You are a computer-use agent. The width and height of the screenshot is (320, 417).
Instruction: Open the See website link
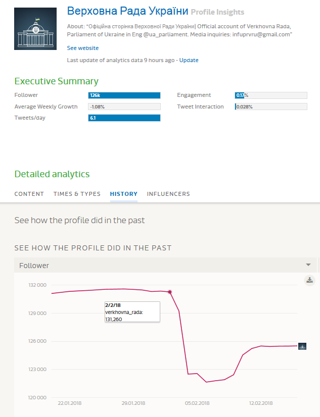click(x=83, y=48)
